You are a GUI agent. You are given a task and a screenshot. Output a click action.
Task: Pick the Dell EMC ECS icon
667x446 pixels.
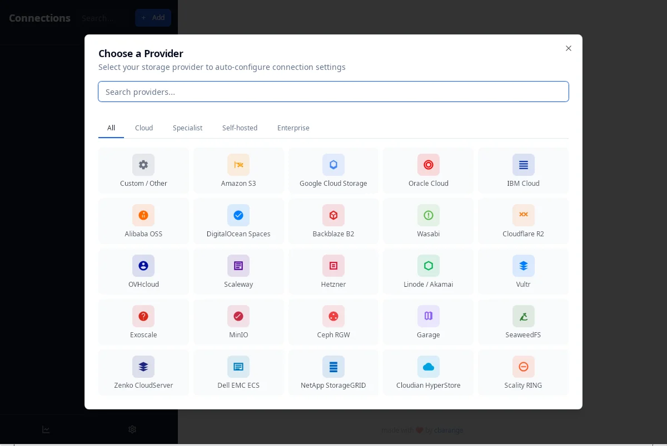pos(238,367)
